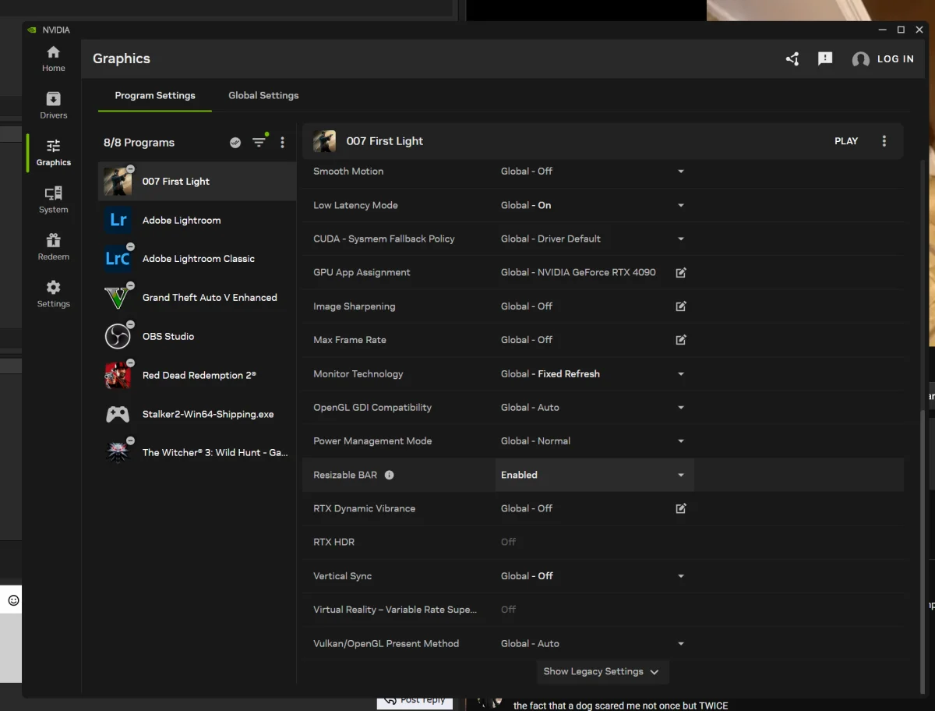Select The Witcher 3: Wild Hunt program
935x711 pixels.
pyautogui.click(x=197, y=453)
